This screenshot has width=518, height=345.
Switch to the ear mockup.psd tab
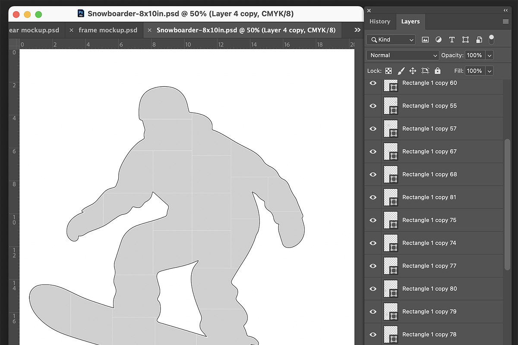coord(37,30)
